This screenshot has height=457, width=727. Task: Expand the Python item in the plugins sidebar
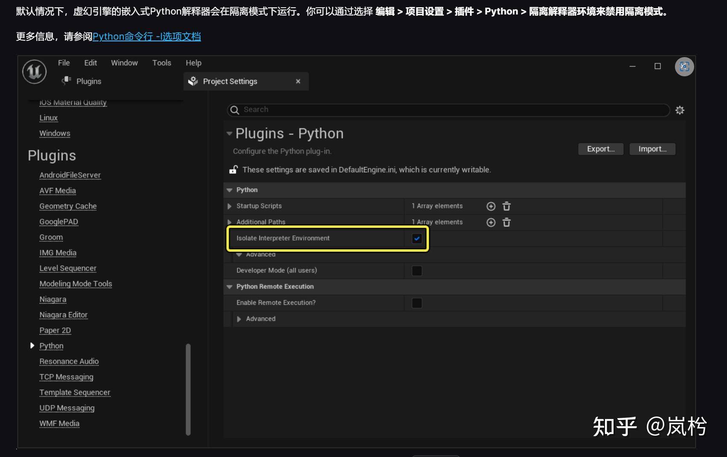(x=33, y=346)
